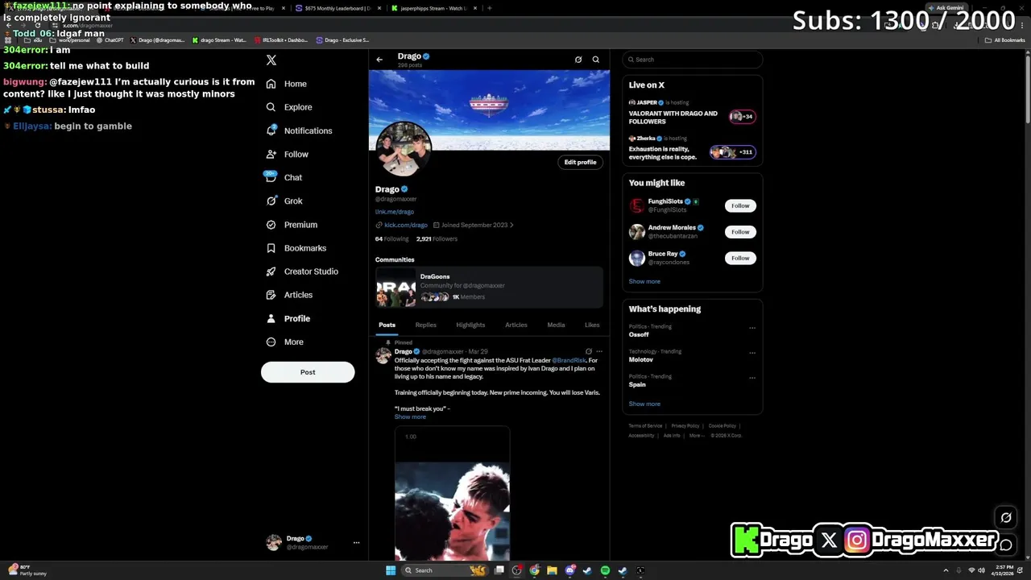The width and height of the screenshot is (1031, 580).
Task: Open Articles in the sidebar
Action: (x=289, y=295)
